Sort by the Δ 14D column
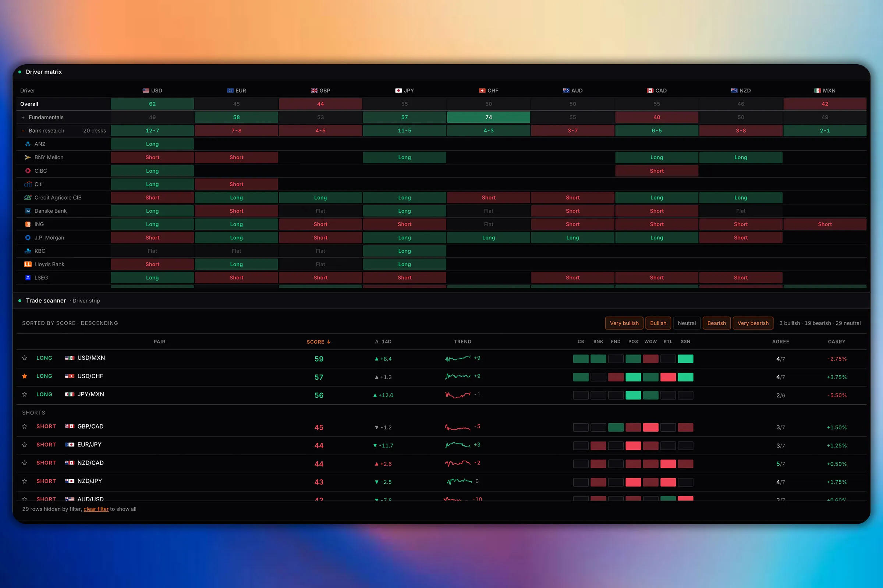 click(383, 342)
